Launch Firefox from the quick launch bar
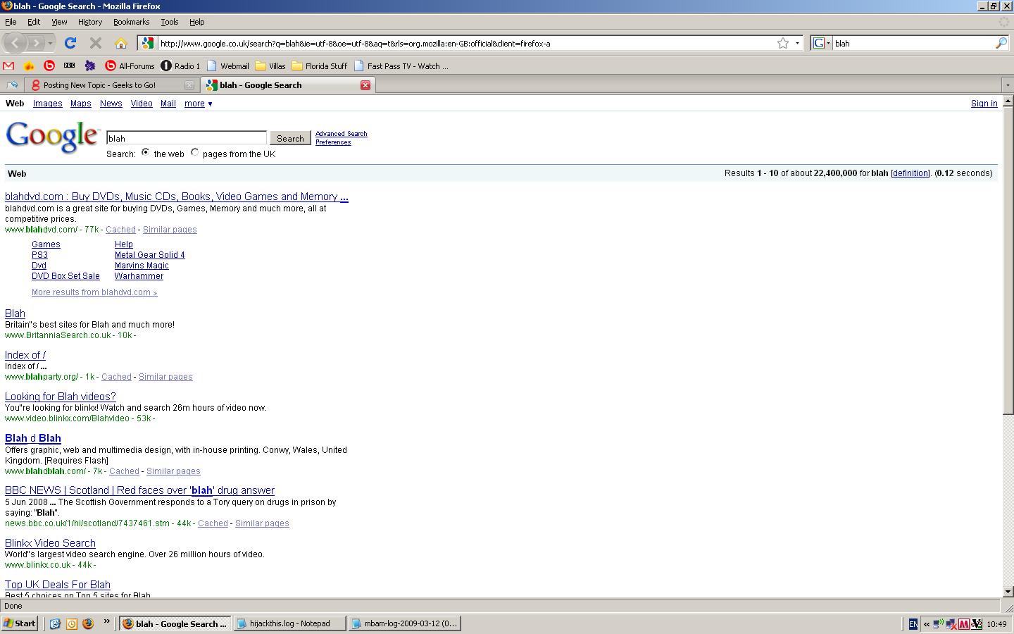 88,623
